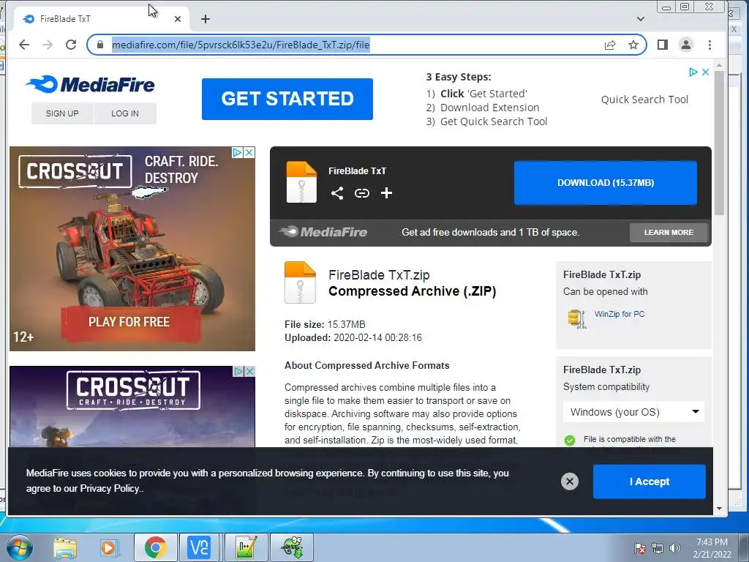Click scrollbar down arrow
Image resolution: width=749 pixels, height=562 pixels.
click(x=720, y=509)
